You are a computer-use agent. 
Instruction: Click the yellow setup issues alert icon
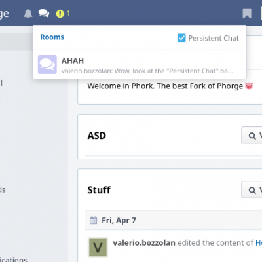pos(60,14)
